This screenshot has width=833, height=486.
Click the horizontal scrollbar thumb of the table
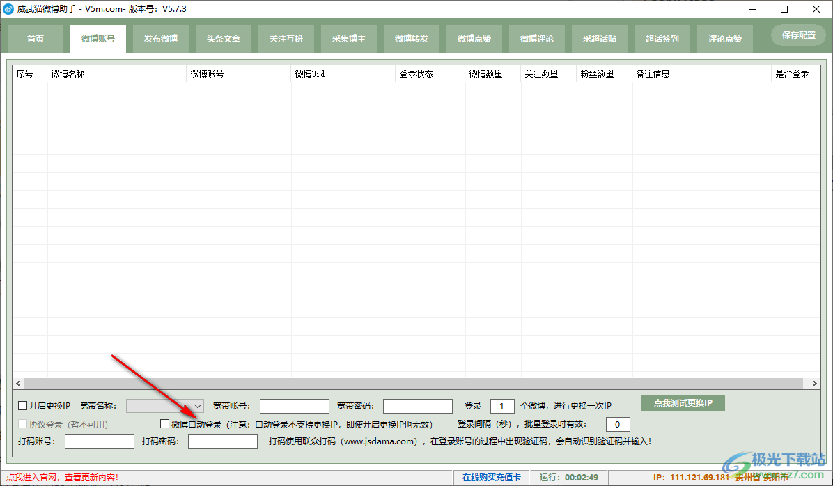(413, 384)
